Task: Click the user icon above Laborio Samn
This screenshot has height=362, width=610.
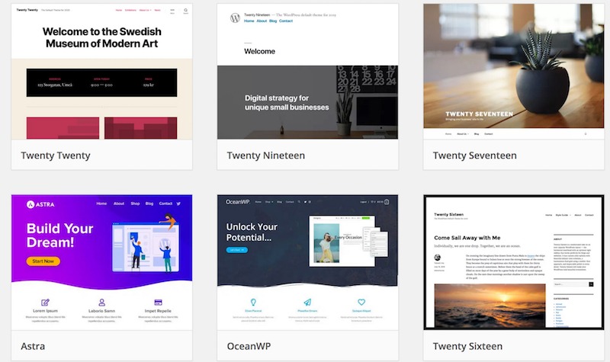Action: (x=101, y=302)
